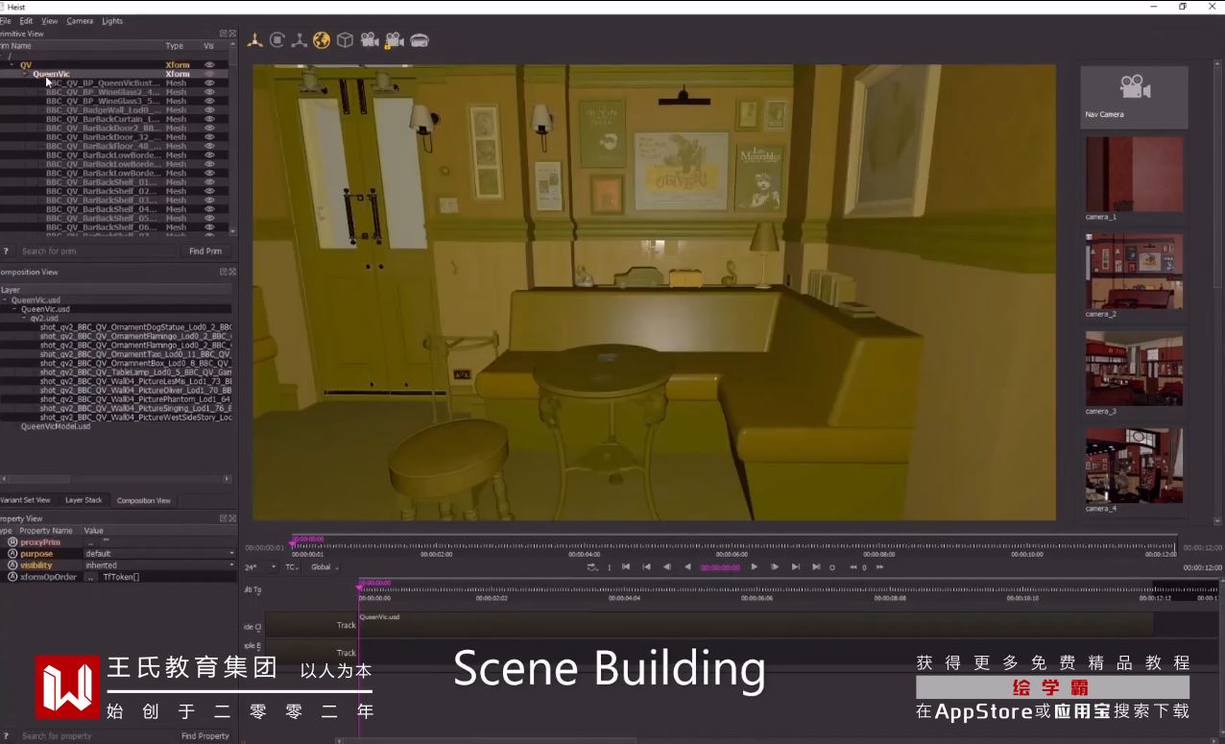Click the ellipsis button next to xformOpOrder
The image size is (1225, 744).
pyautogui.click(x=90, y=577)
